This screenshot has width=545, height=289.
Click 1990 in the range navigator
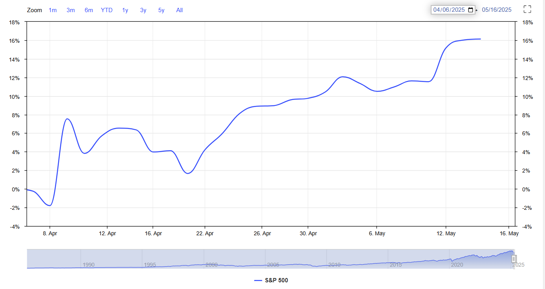pyautogui.click(x=88, y=265)
